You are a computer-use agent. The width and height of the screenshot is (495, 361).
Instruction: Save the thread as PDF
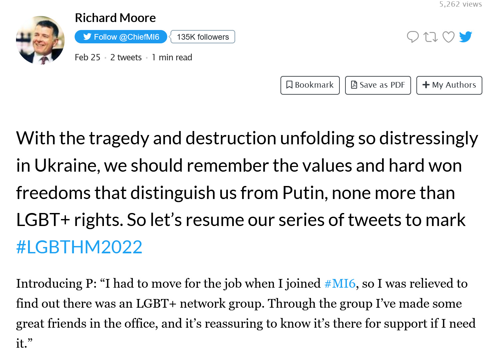click(378, 85)
